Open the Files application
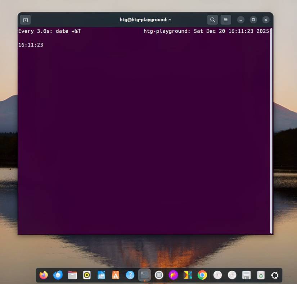The width and height of the screenshot is (297, 284). [x=72, y=275]
